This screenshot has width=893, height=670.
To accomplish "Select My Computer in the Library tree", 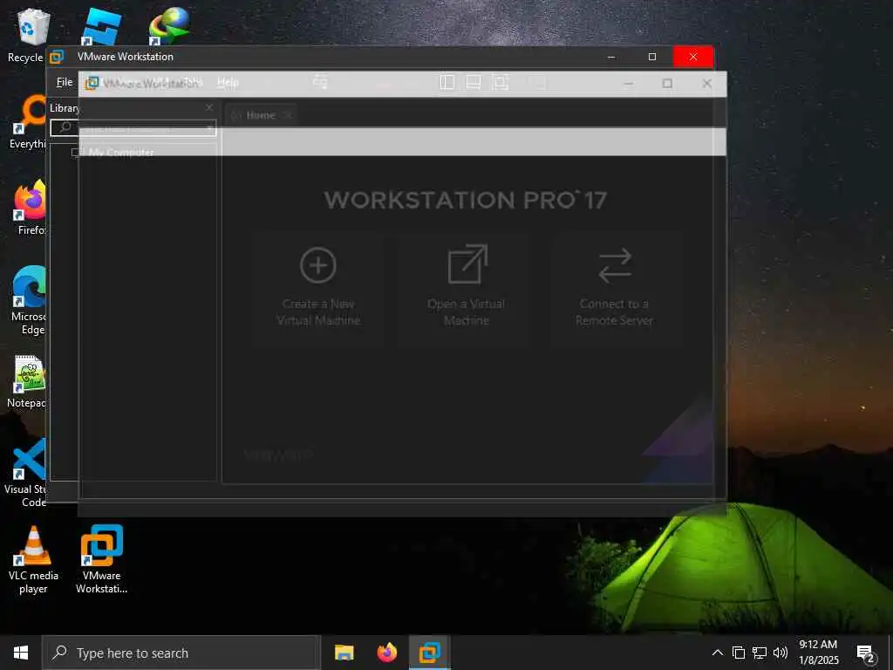I will (x=120, y=152).
